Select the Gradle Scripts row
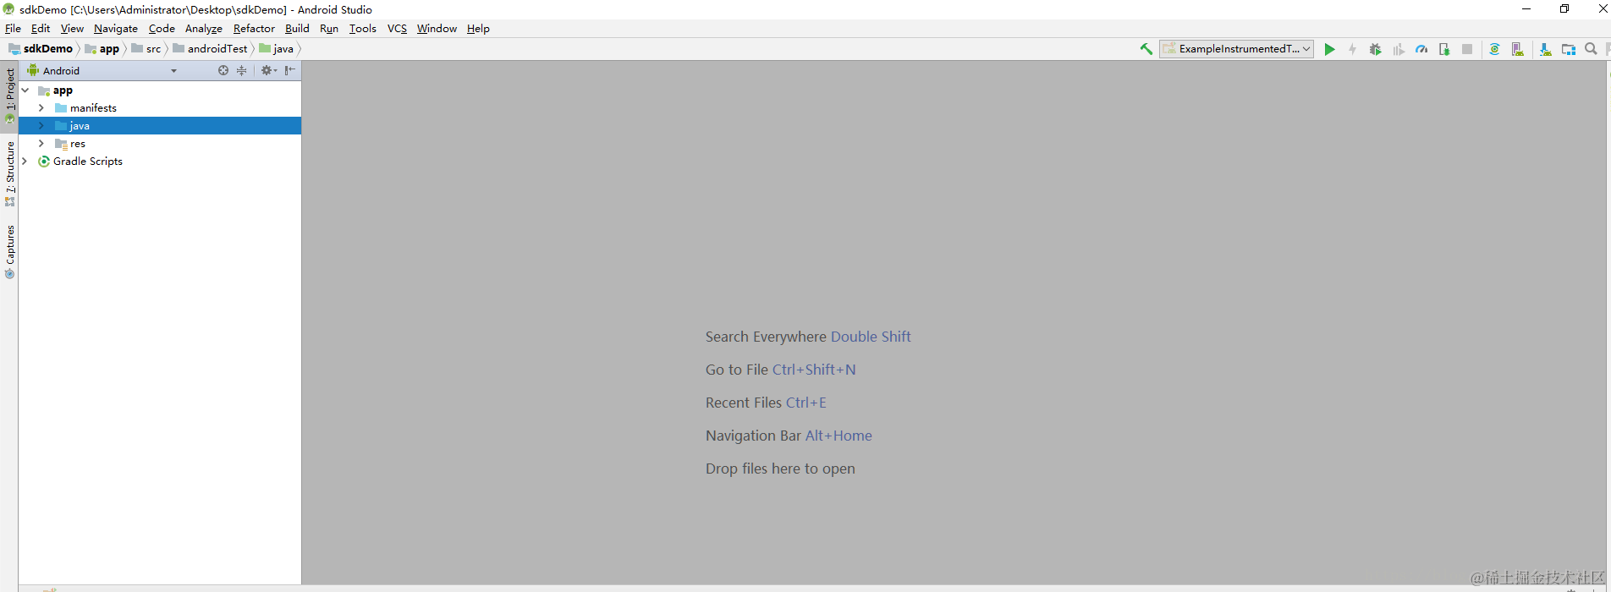 160,162
